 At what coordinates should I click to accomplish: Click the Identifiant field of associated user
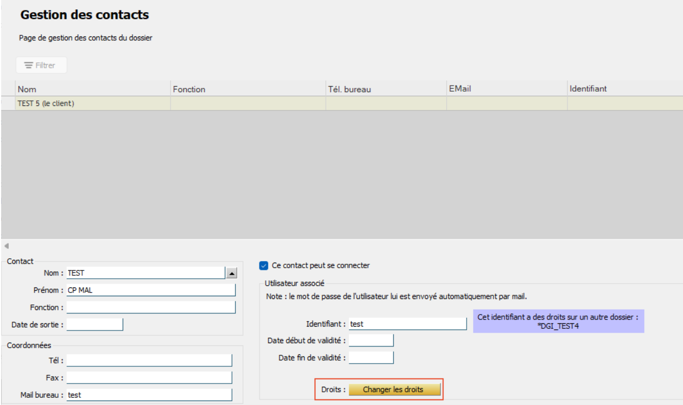click(x=407, y=324)
